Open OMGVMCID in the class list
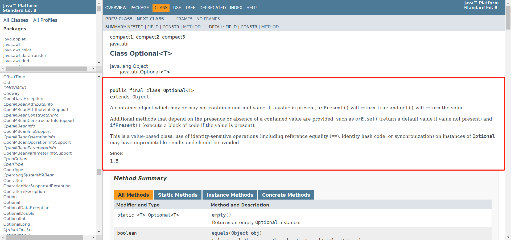The height and width of the screenshot is (240, 511). tap(15, 88)
